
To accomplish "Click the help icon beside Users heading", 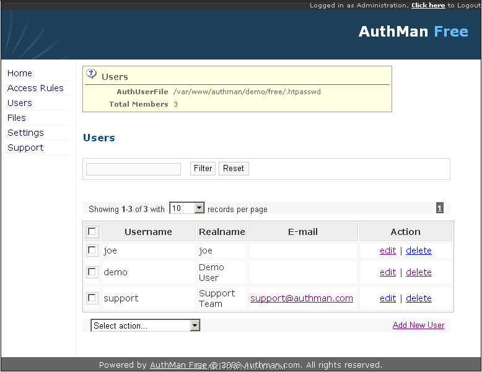I will pos(91,74).
